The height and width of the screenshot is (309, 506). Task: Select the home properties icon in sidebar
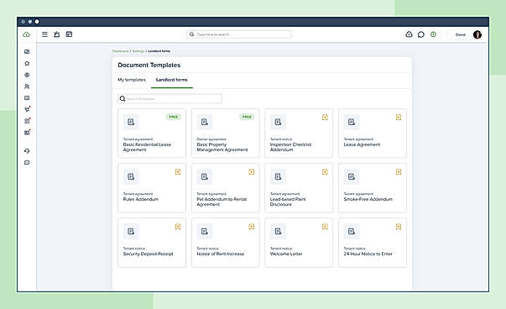(x=27, y=63)
